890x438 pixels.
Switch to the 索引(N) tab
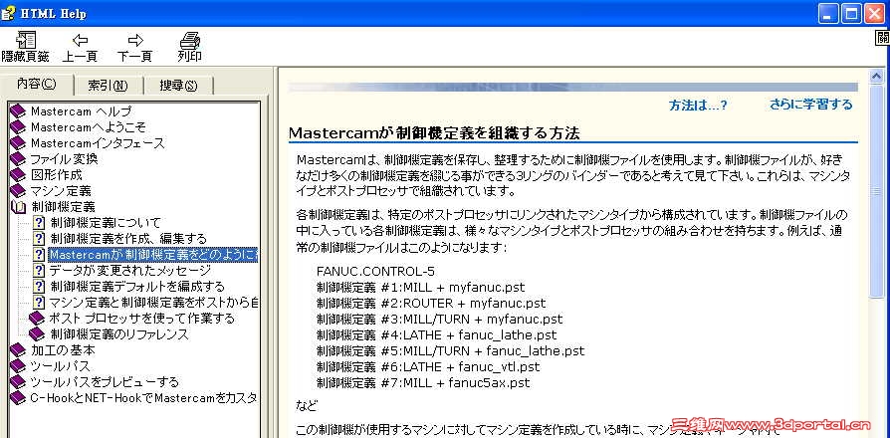108,86
